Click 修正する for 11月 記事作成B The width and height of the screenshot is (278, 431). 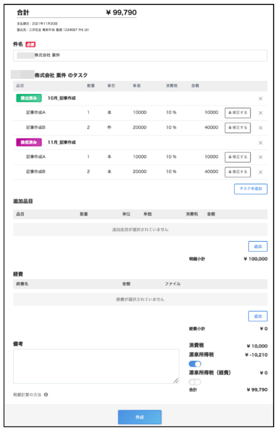(238, 172)
